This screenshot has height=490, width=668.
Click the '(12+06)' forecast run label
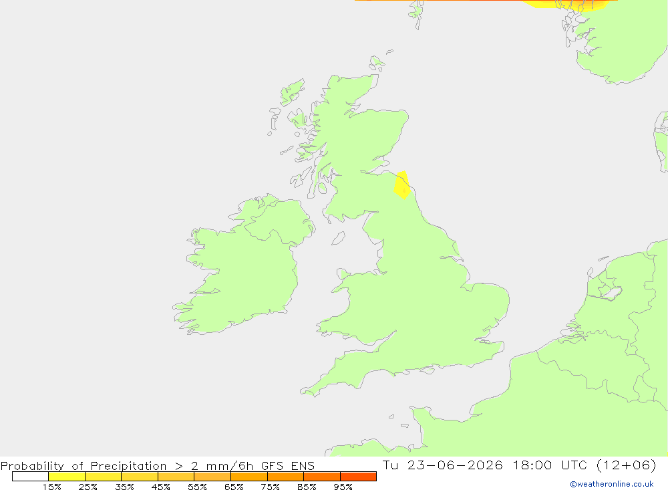(x=627, y=465)
